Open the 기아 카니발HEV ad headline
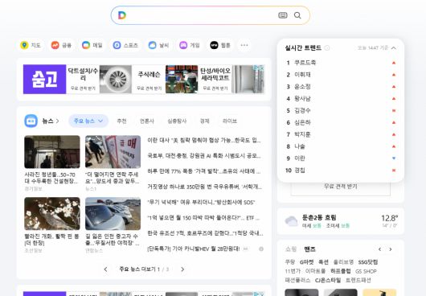Image resolution: width=426 pixels, height=296 pixels. click(194, 249)
